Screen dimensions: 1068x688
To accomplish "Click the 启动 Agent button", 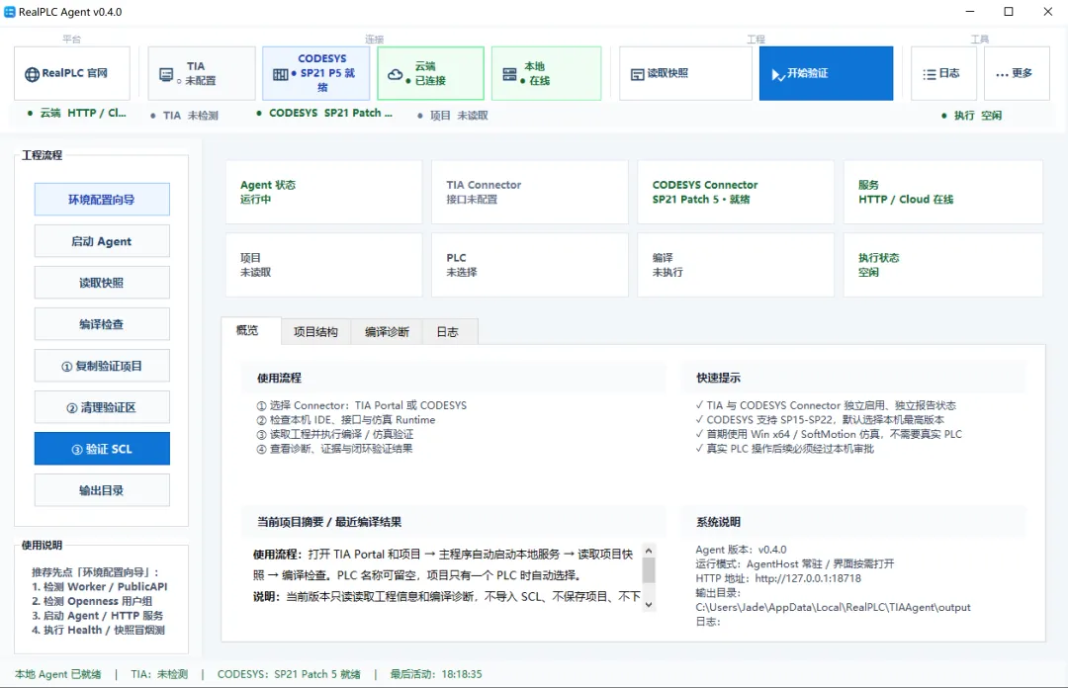I will point(102,240).
